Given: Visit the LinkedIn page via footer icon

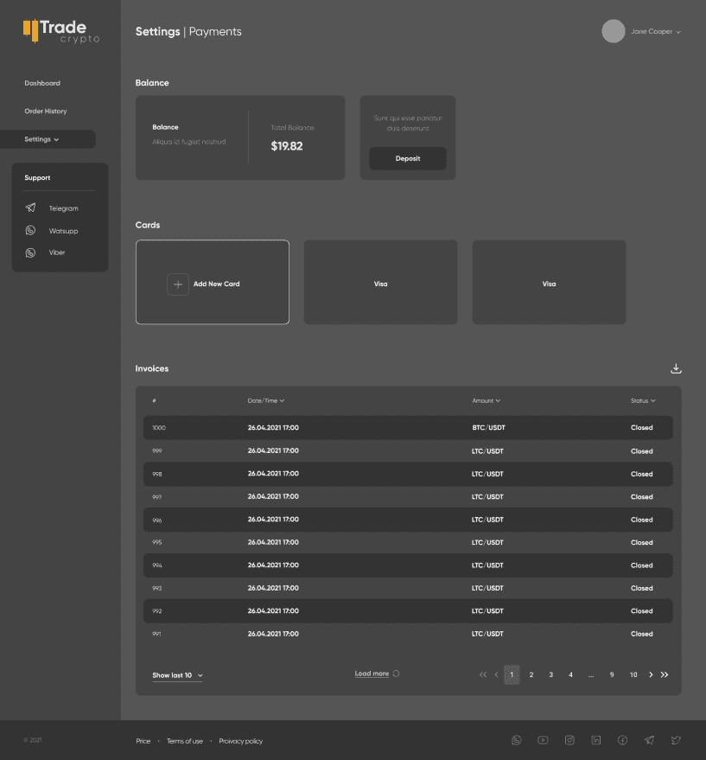Looking at the screenshot, I should (x=596, y=740).
